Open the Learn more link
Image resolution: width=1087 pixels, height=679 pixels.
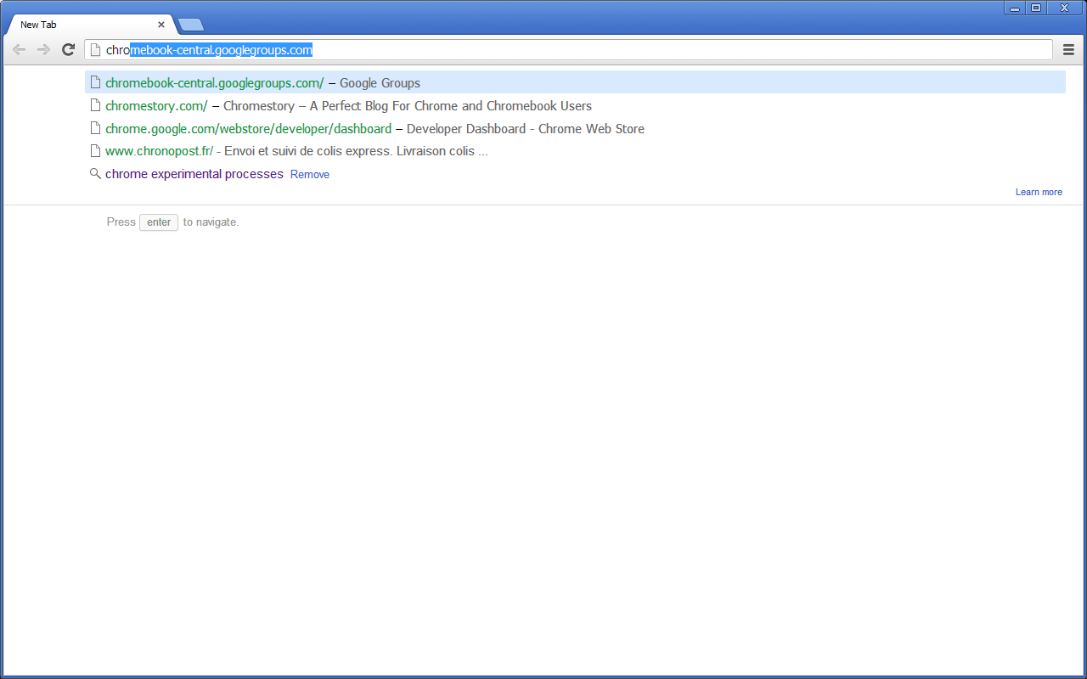pos(1039,193)
